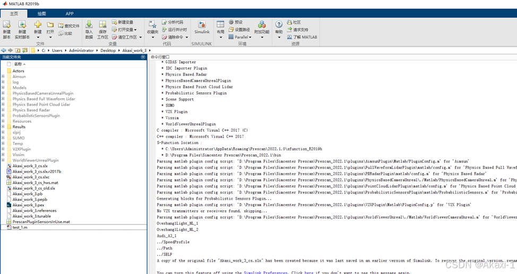Click 分析代码 (Analyze Code)
The height and width of the screenshot is (274, 517).
(173, 22)
